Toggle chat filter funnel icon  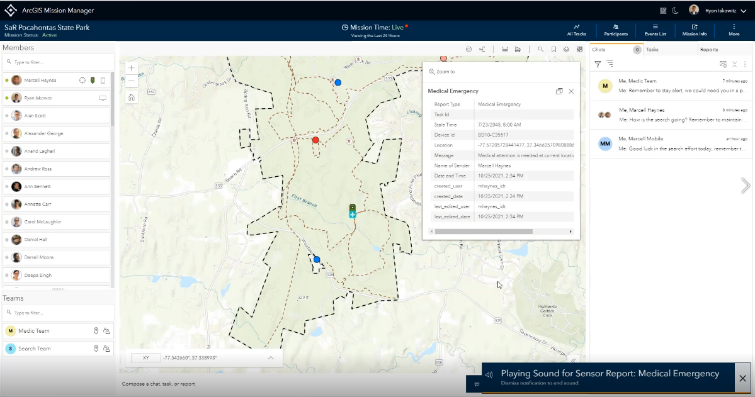pos(598,64)
